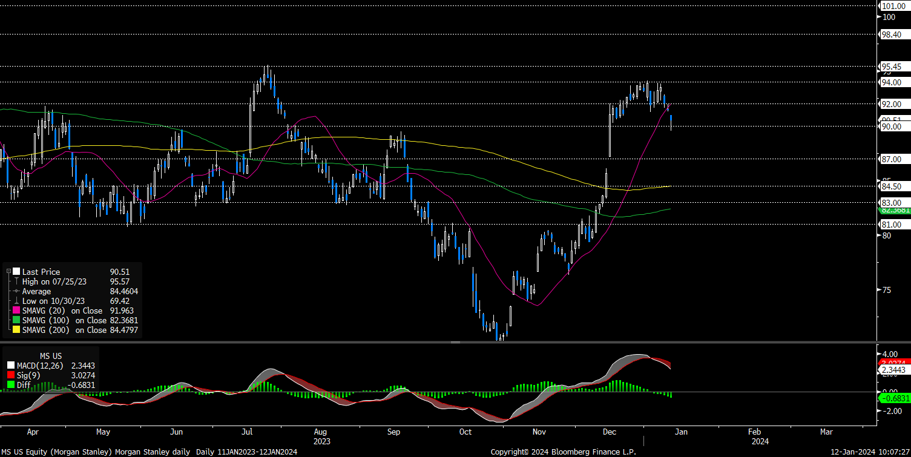
Task: Click the 'May' label on time axis
Action: (x=103, y=432)
